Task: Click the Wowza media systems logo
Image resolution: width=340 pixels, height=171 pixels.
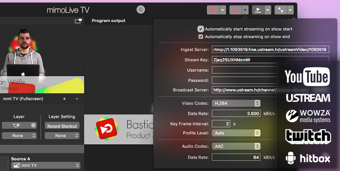Action: click(x=308, y=116)
